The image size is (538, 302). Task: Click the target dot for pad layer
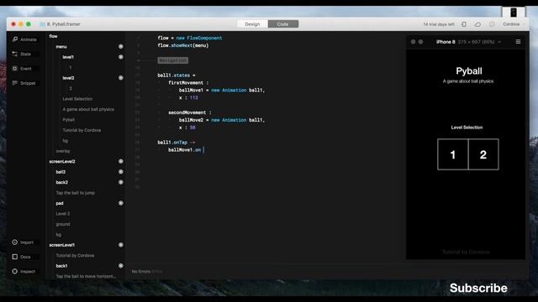coord(121,203)
